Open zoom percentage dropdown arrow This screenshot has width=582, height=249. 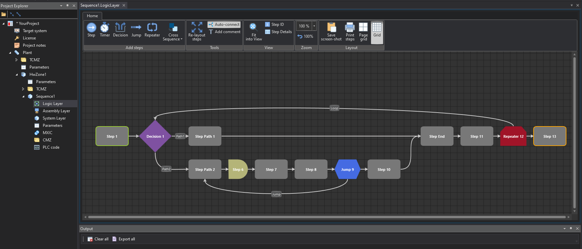pyautogui.click(x=314, y=26)
